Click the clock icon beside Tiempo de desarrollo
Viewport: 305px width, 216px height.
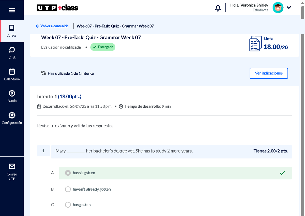click(x=121, y=106)
